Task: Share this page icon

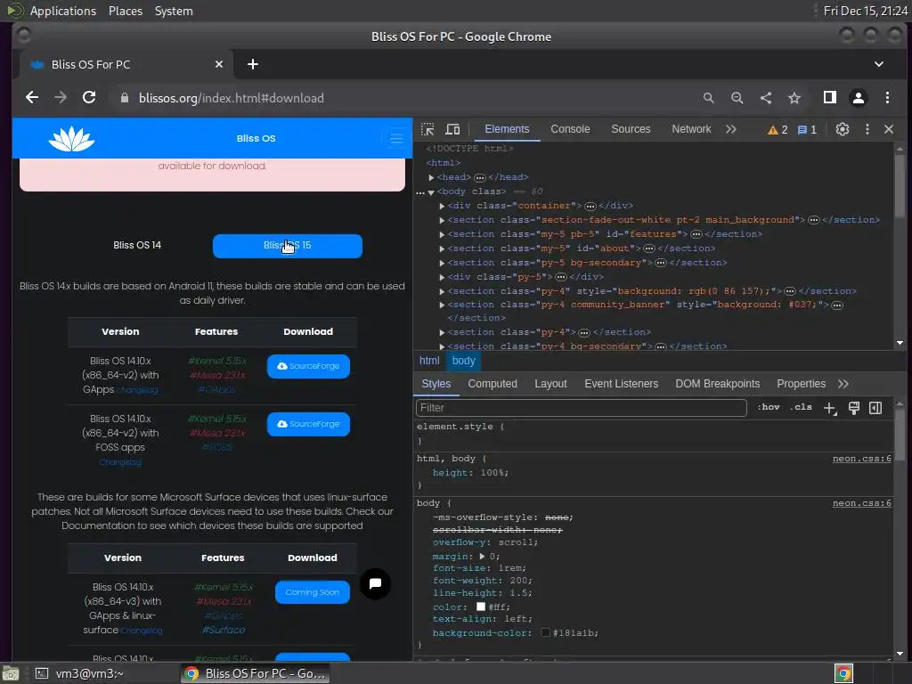Action: click(765, 98)
